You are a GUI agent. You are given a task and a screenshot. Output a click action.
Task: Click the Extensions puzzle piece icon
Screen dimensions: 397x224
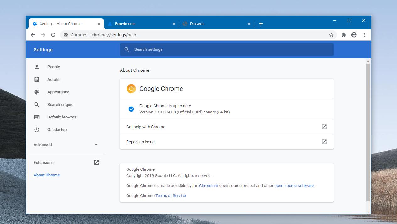click(344, 35)
